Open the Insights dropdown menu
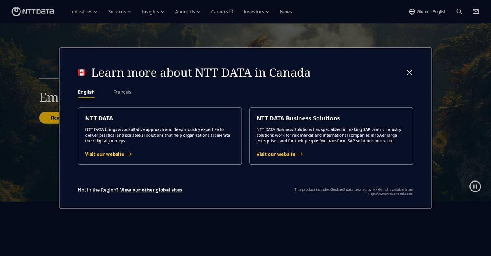491x256 pixels. point(153,12)
